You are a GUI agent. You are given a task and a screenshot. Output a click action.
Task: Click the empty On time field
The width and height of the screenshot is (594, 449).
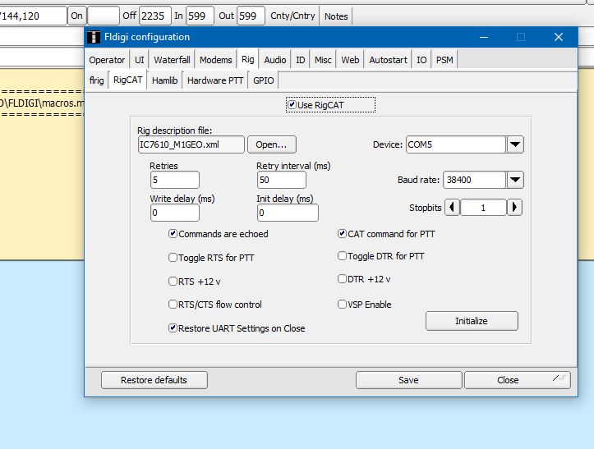pyautogui.click(x=104, y=16)
